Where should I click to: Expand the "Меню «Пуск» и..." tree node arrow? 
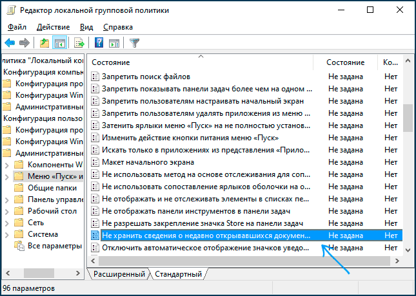7,177
